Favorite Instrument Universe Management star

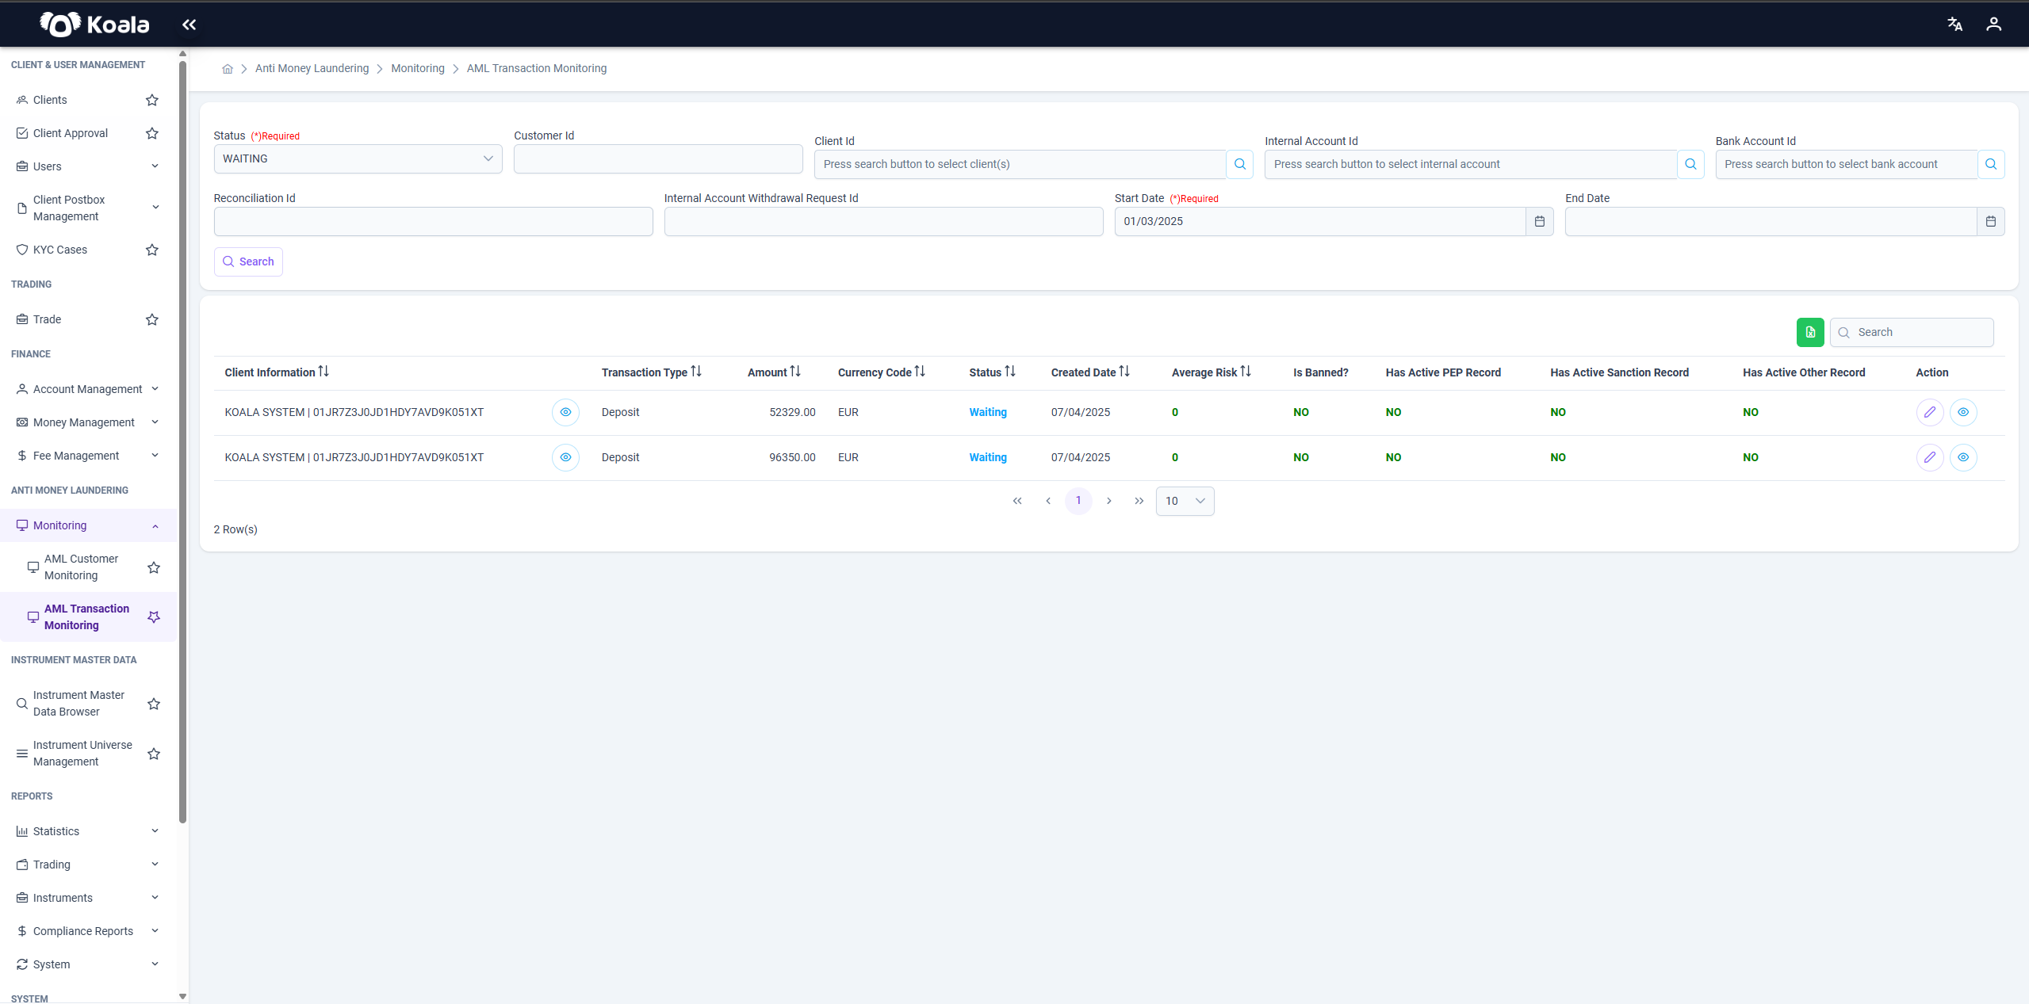pyautogui.click(x=154, y=754)
